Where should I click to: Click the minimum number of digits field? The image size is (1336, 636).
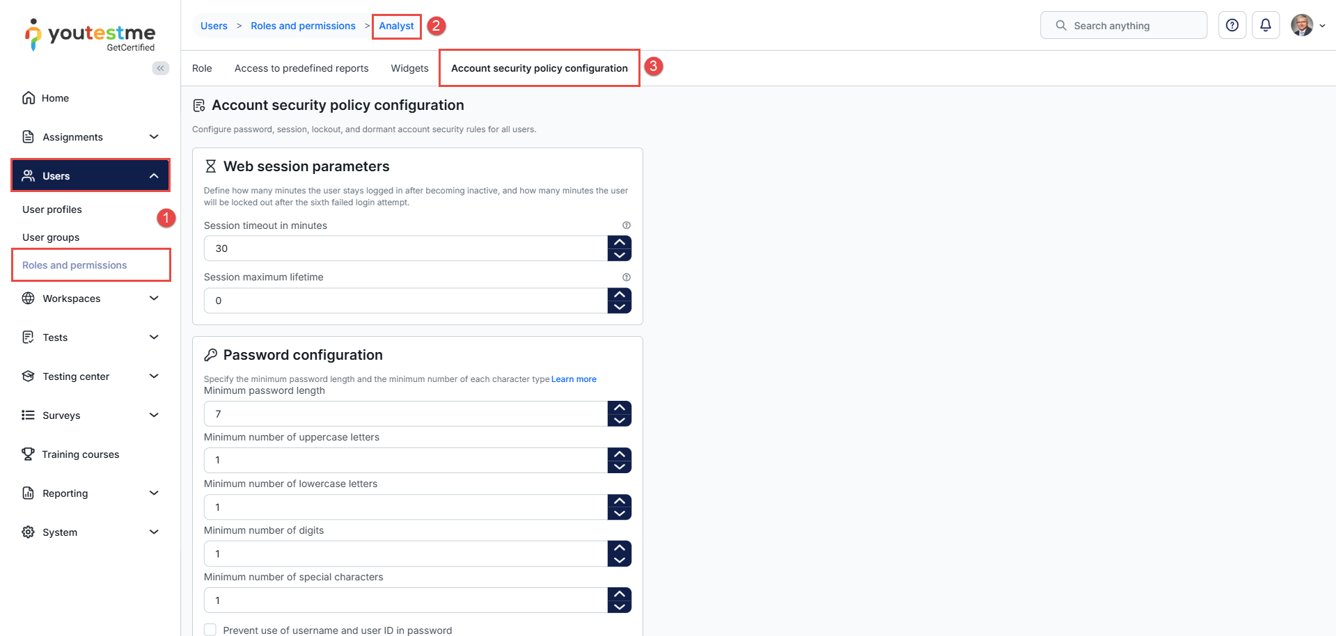pyautogui.click(x=406, y=554)
